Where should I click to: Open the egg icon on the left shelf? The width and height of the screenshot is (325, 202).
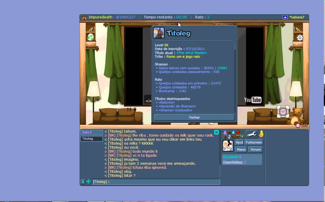click(x=90, y=37)
